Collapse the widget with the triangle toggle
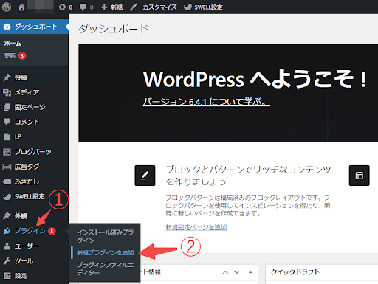This screenshot has height=284, width=378. tap(250, 272)
